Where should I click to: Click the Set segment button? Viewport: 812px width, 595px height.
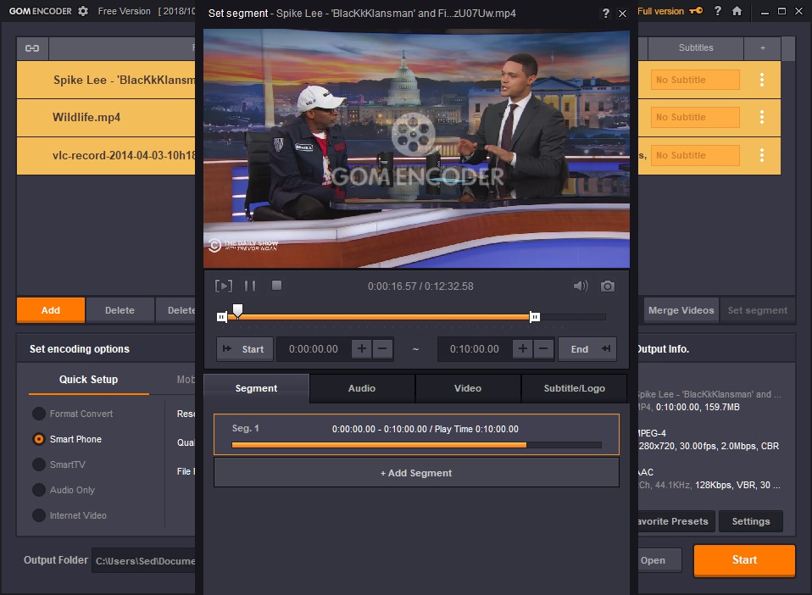(x=758, y=310)
